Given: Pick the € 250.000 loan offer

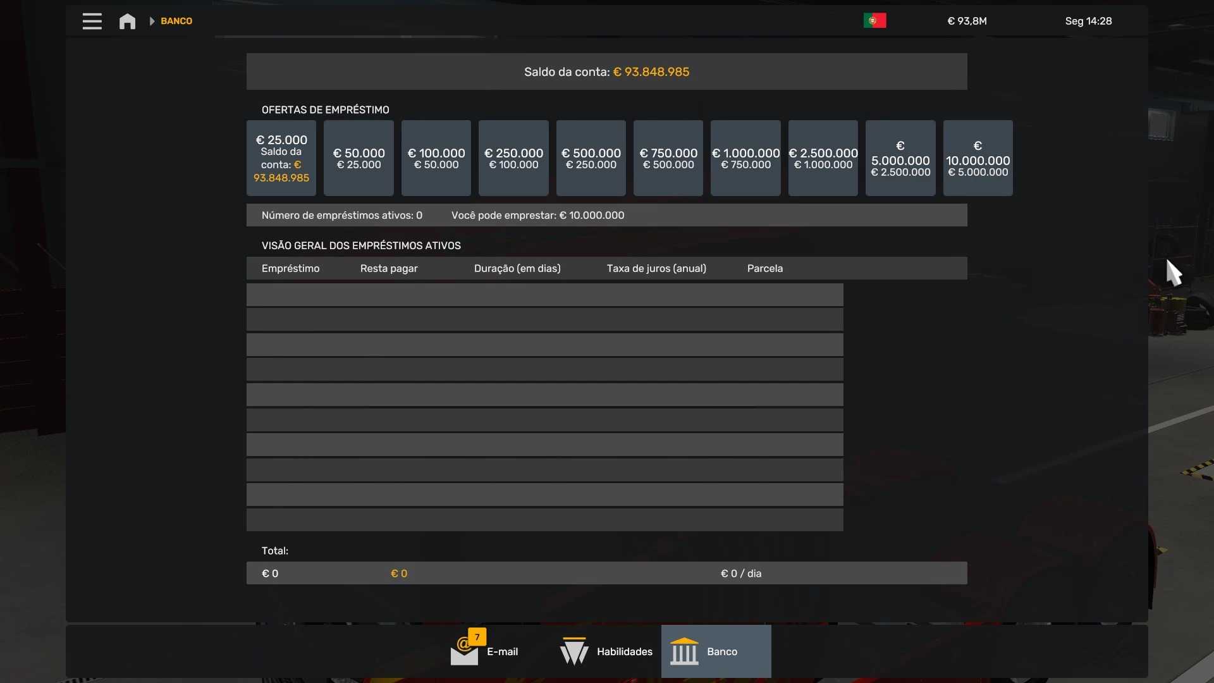Looking at the screenshot, I should (513, 158).
